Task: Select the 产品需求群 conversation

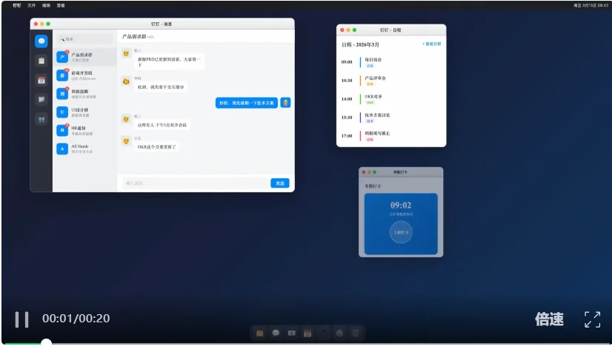Action: 84,56
